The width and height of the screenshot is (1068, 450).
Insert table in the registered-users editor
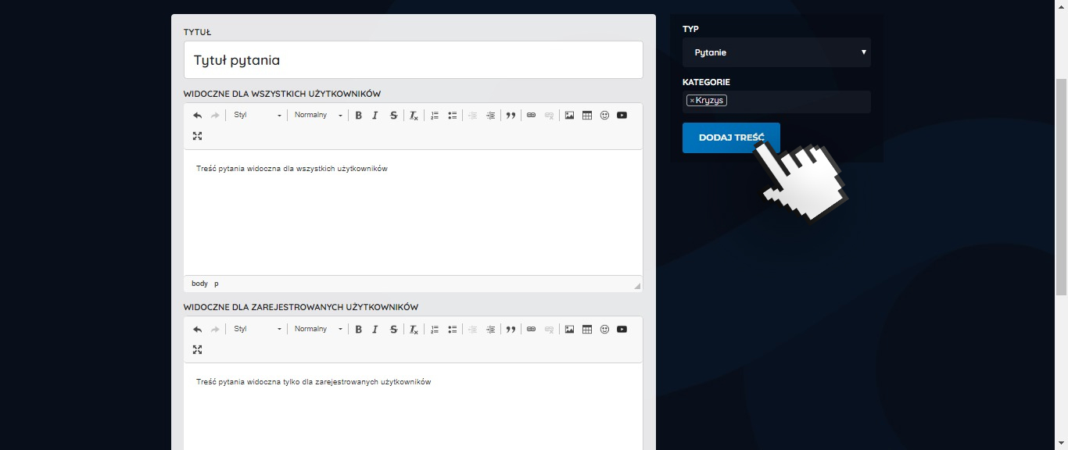point(587,329)
